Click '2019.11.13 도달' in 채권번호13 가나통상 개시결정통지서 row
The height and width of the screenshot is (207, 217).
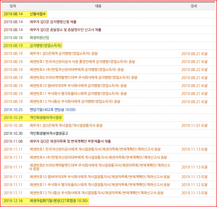click(x=195, y=193)
